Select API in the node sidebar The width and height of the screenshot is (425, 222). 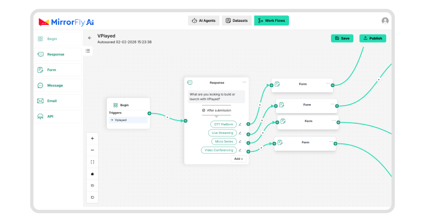[58, 116]
